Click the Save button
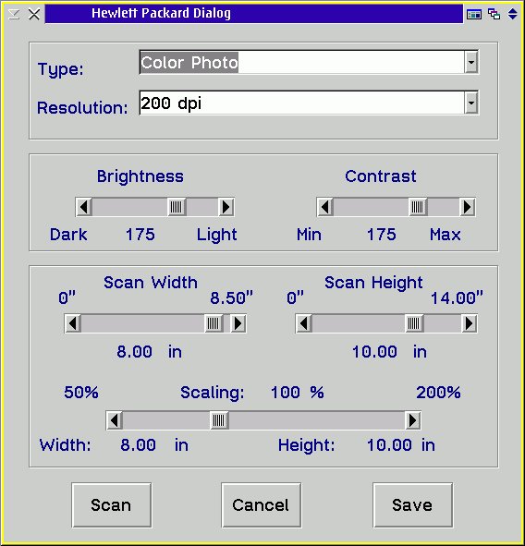Viewport: 525px width, 546px height. pos(412,505)
